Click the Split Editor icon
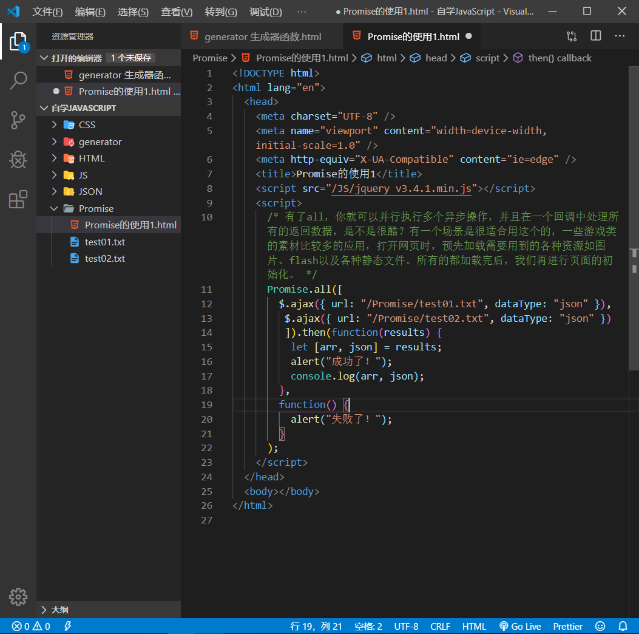Screen dimensions: 639x634 coord(596,36)
